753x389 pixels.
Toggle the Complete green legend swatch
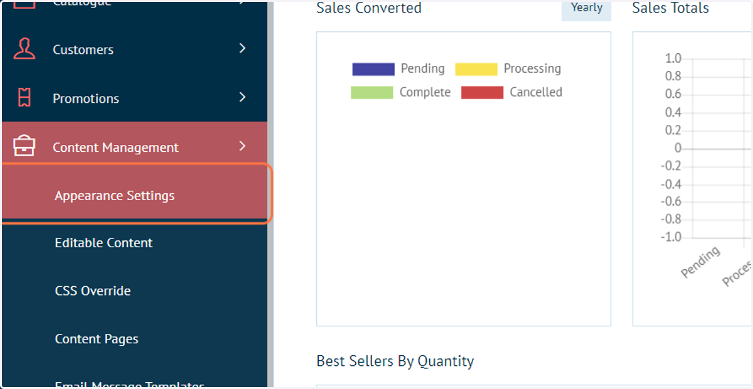point(372,93)
